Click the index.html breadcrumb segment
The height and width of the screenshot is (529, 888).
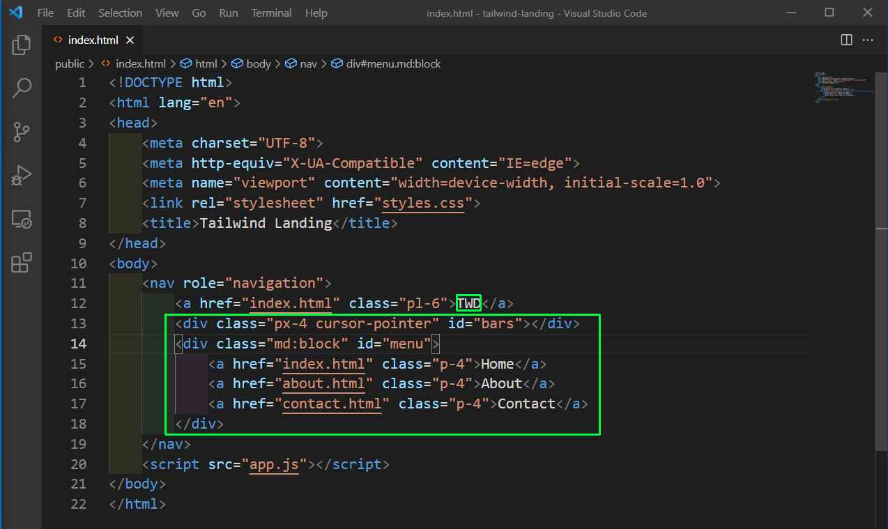point(133,63)
